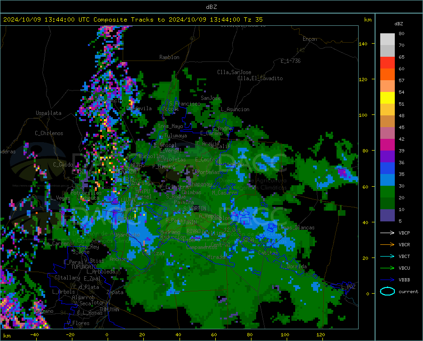
Task: Pick the dark violet 5-10 dBZ swatch
Action: click(x=387, y=215)
